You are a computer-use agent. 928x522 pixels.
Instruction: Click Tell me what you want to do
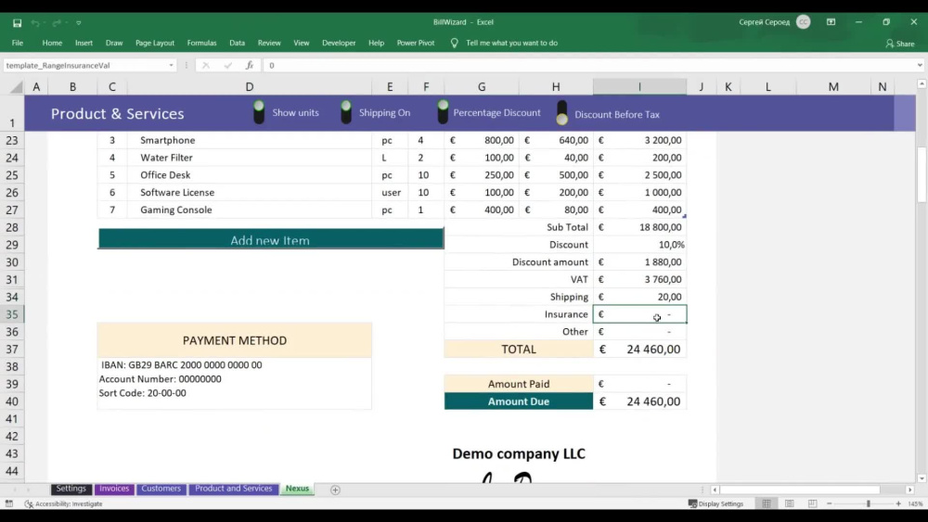pyautogui.click(x=511, y=43)
